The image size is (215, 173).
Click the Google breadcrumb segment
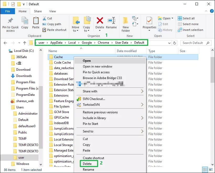tap(87, 43)
